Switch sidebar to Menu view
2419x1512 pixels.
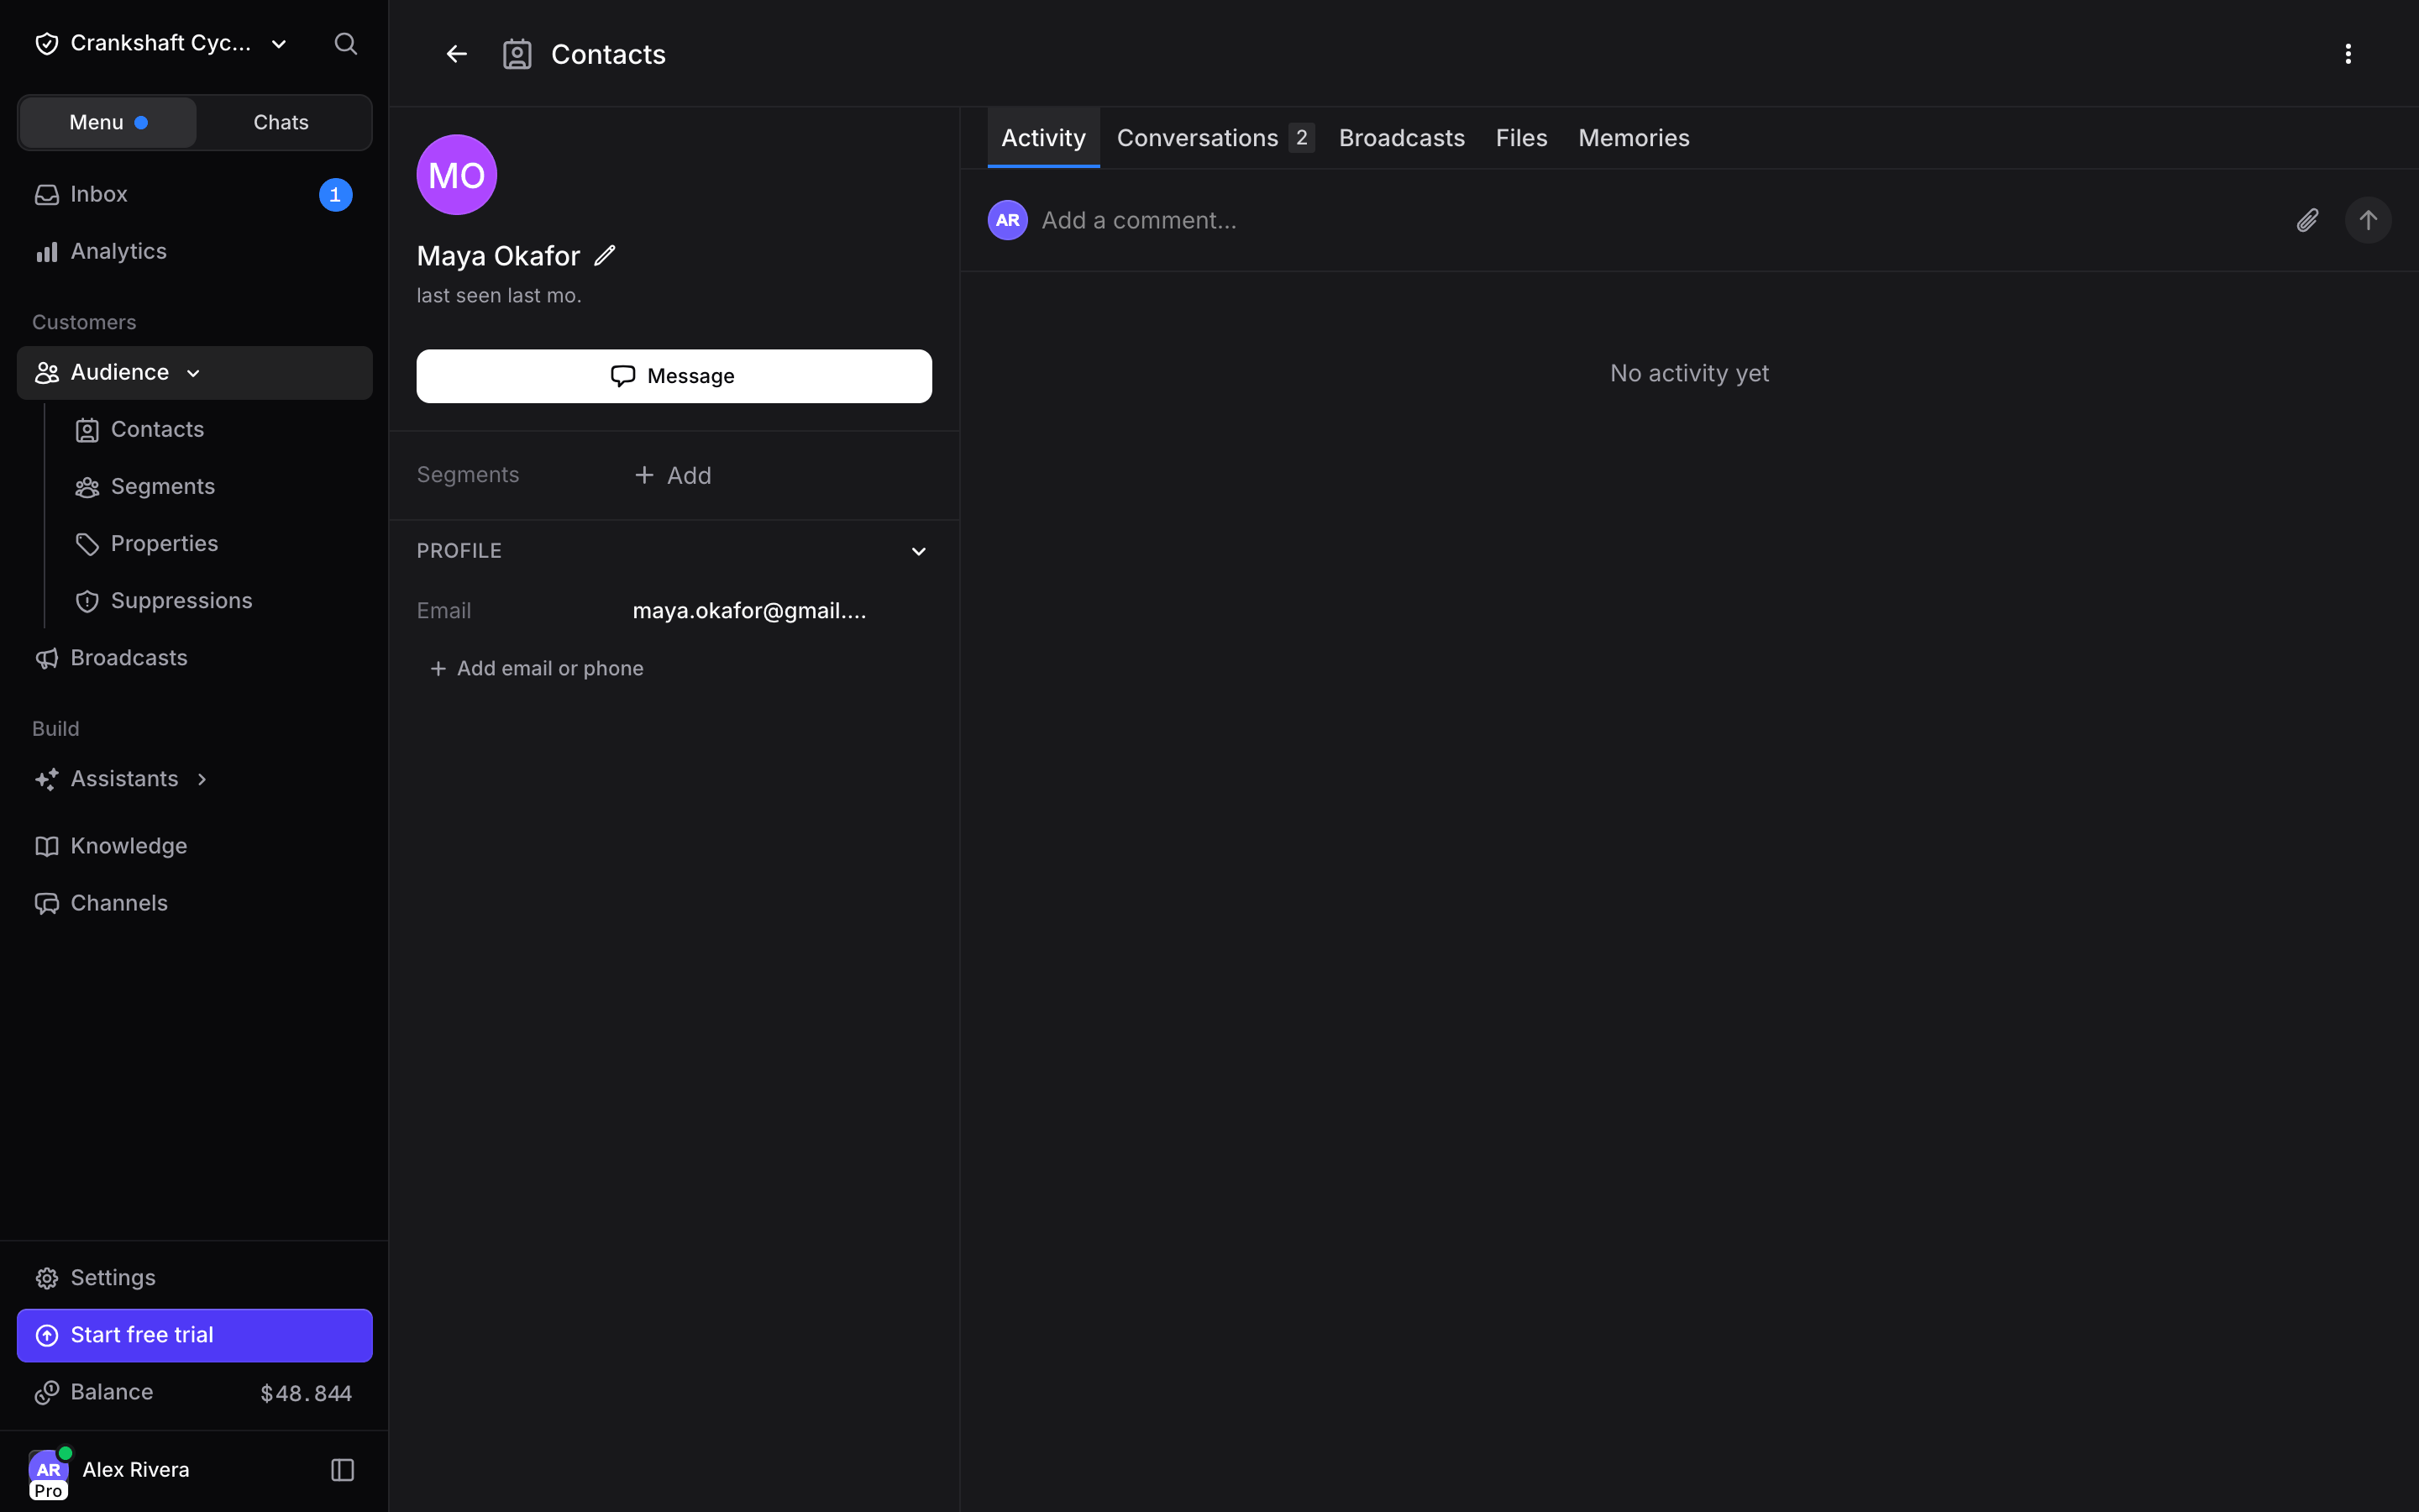[x=108, y=122]
